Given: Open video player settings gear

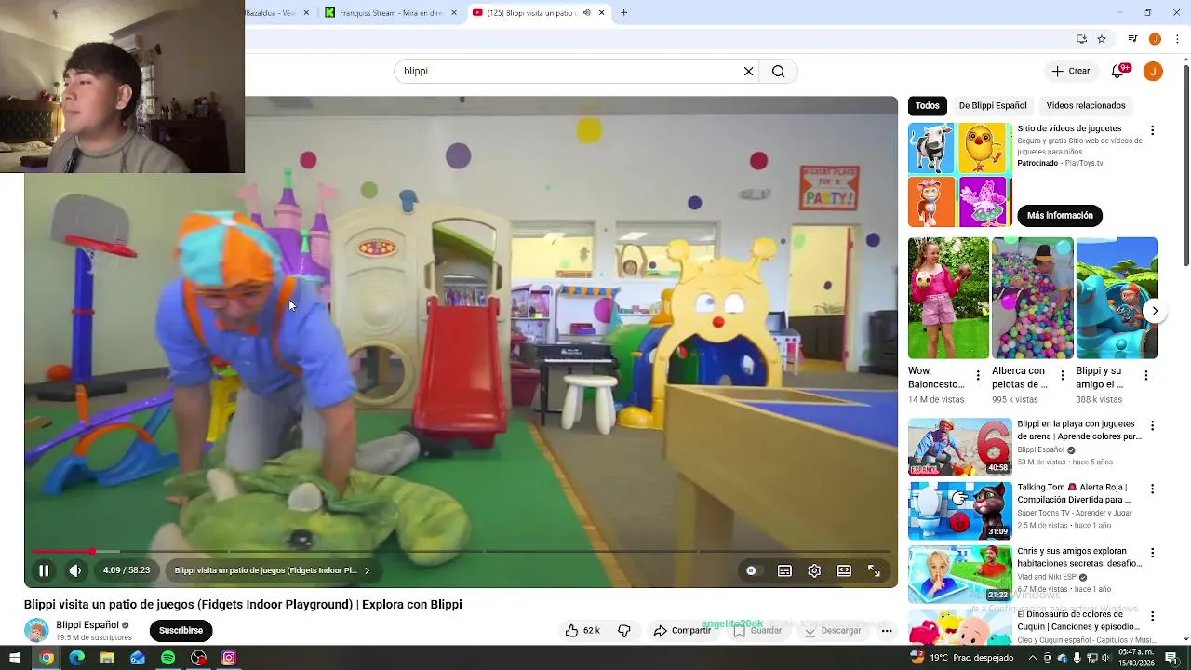Looking at the screenshot, I should point(814,570).
